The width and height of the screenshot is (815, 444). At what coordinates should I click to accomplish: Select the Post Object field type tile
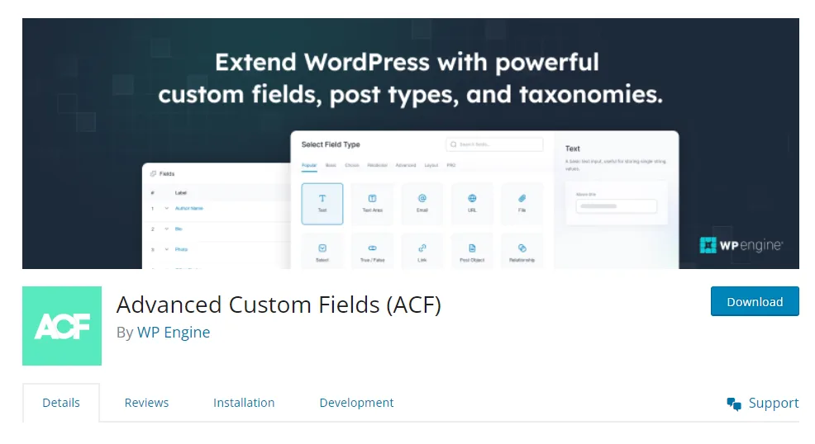click(x=472, y=252)
